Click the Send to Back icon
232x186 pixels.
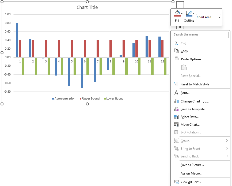[176, 156]
